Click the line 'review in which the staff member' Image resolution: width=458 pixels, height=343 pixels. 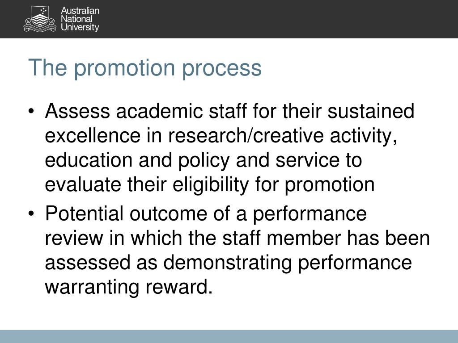pyautogui.click(x=193, y=238)
